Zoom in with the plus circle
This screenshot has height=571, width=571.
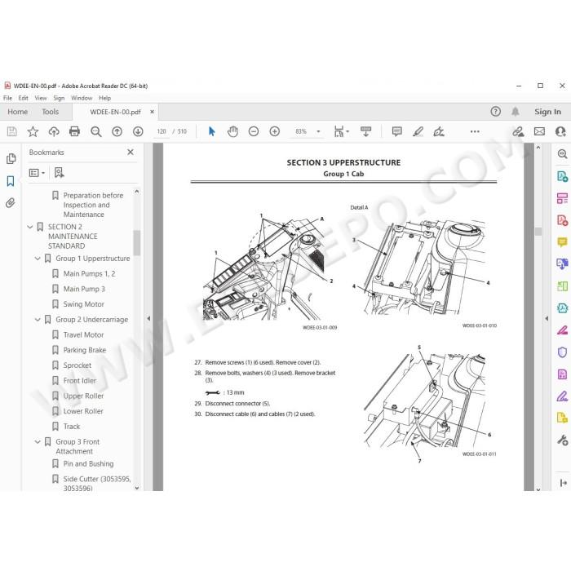click(275, 131)
